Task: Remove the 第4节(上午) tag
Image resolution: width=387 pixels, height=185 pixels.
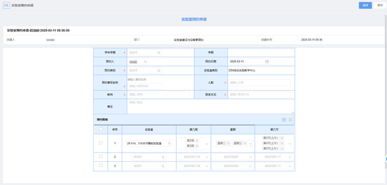Action: (x=282, y=143)
